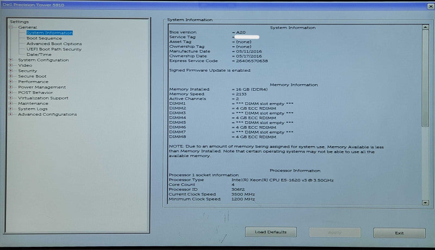Click the vertical scrollbar thumb
Viewport: 435px width, 250px height.
tap(425, 78)
